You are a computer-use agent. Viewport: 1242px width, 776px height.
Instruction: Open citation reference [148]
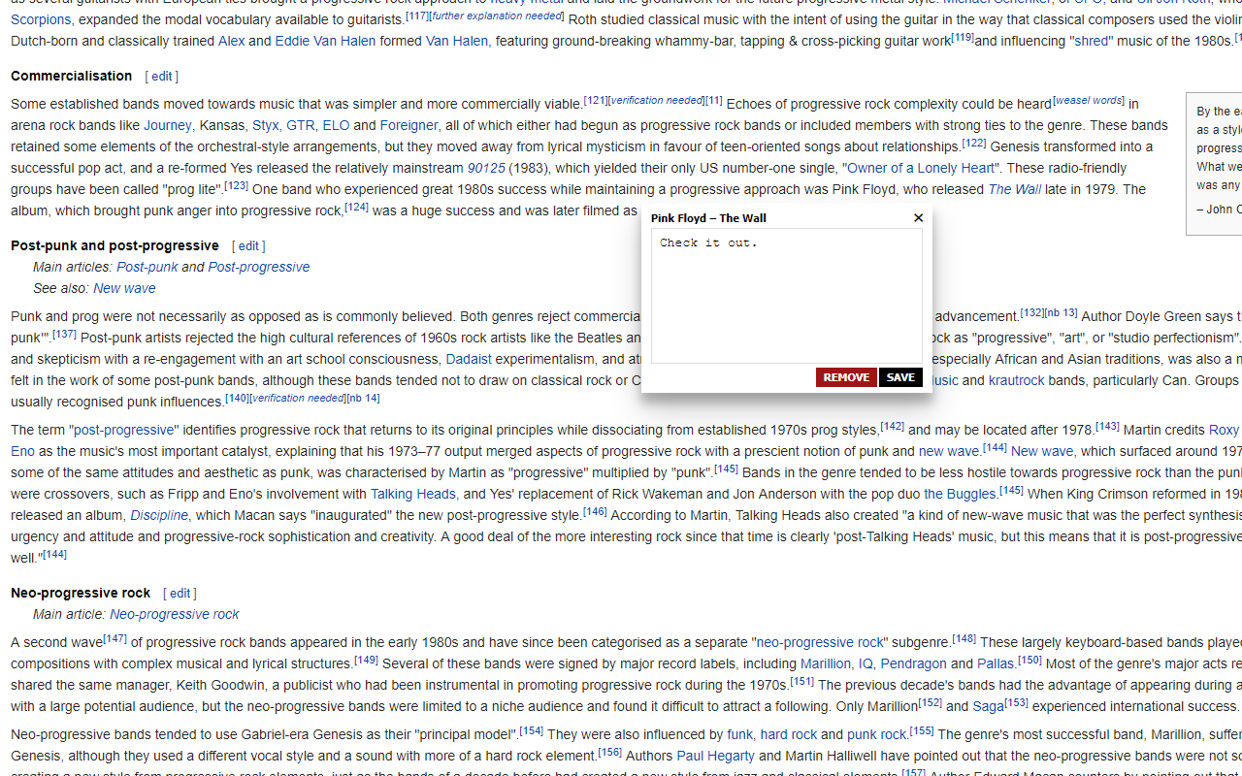964,638
